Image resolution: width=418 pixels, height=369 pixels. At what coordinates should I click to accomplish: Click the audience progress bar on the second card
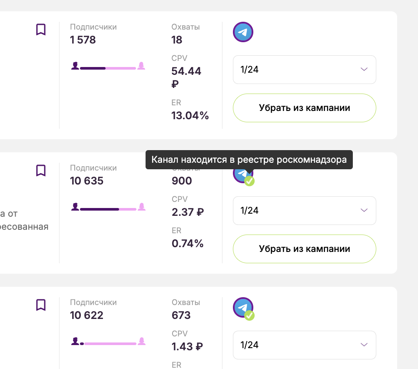(108, 208)
